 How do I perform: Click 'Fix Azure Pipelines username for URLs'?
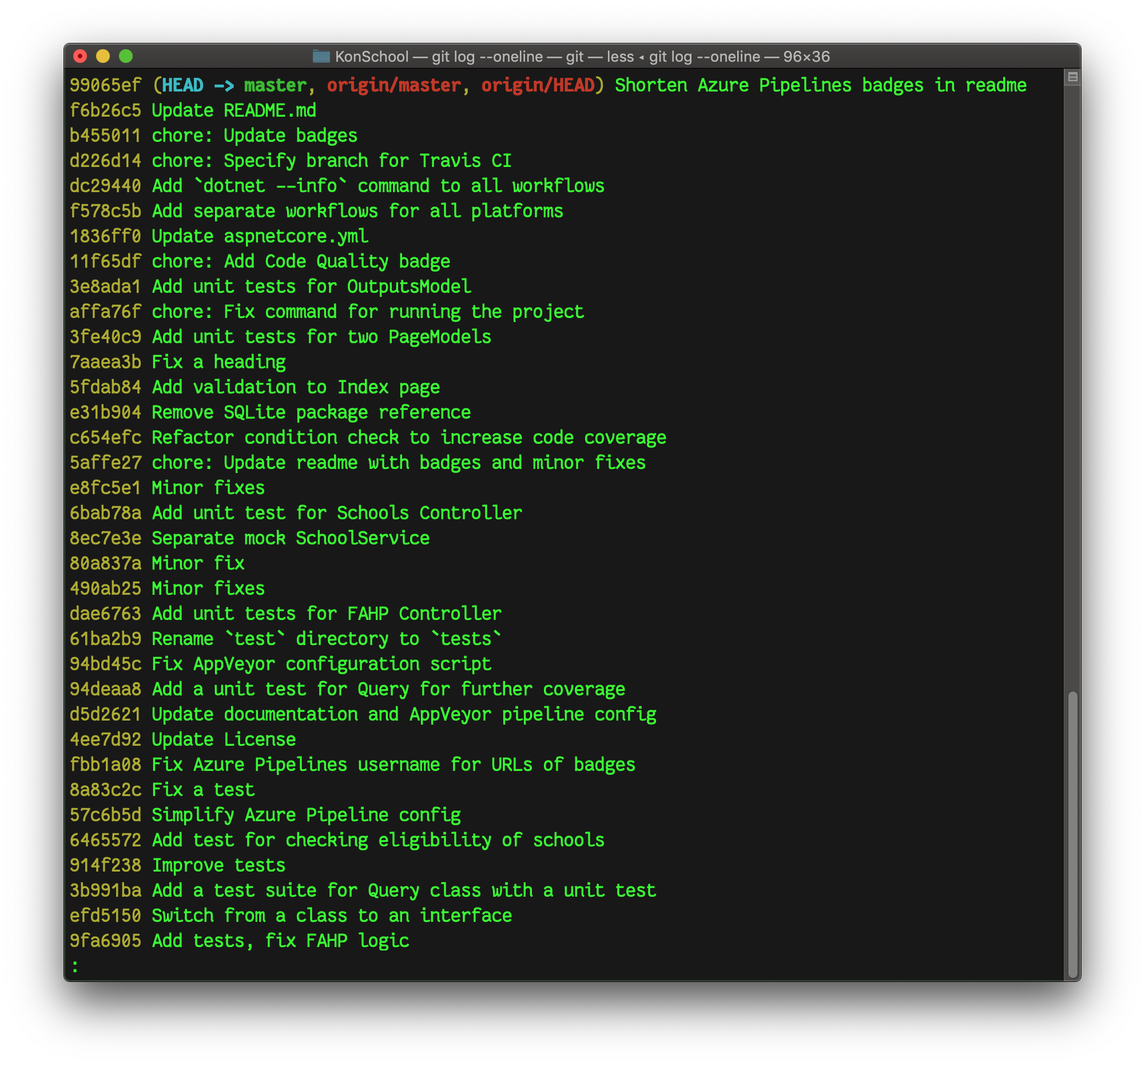[x=342, y=765]
